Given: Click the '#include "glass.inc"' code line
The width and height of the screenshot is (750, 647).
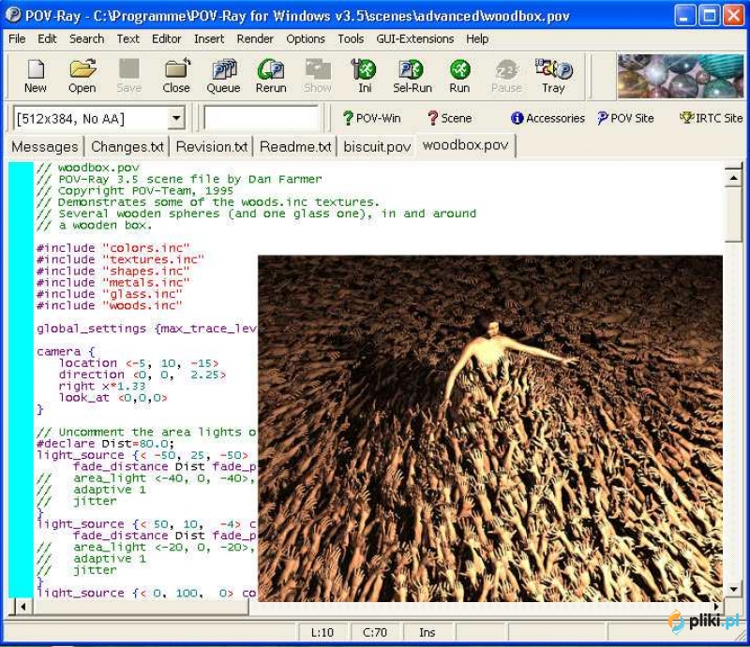Looking at the screenshot, I should click(x=110, y=294).
